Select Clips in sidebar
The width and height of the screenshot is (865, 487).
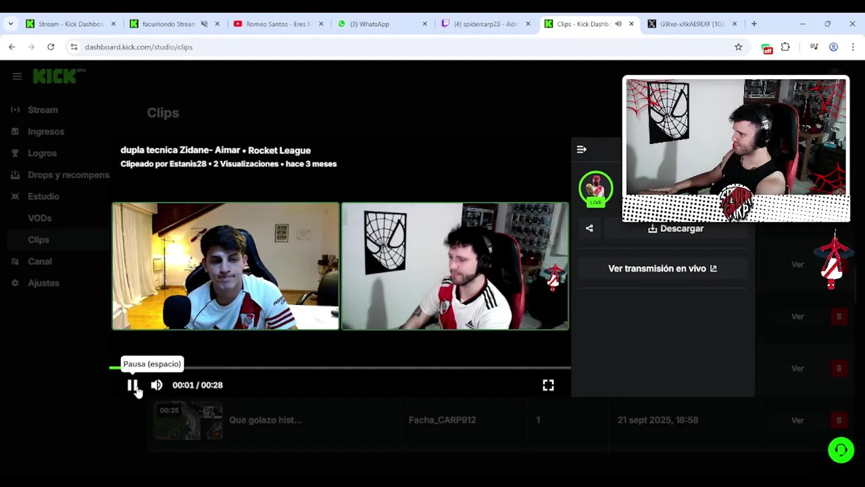(39, 239)
